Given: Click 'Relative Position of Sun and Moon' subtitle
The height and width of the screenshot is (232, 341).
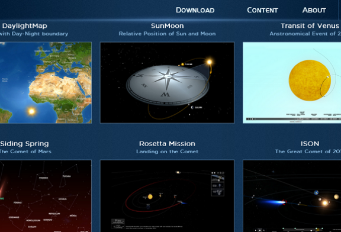Looking at the screenshot, I should 167,34.
